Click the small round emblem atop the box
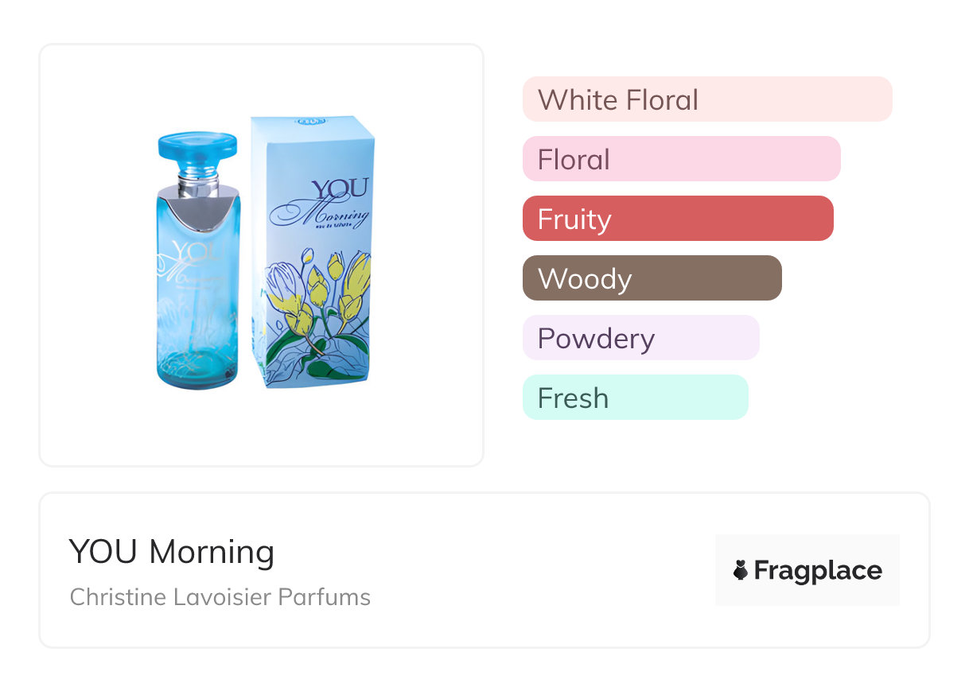The width and height of the screenshot is (969, 687). pyautogui.click(x=305, y=122)
